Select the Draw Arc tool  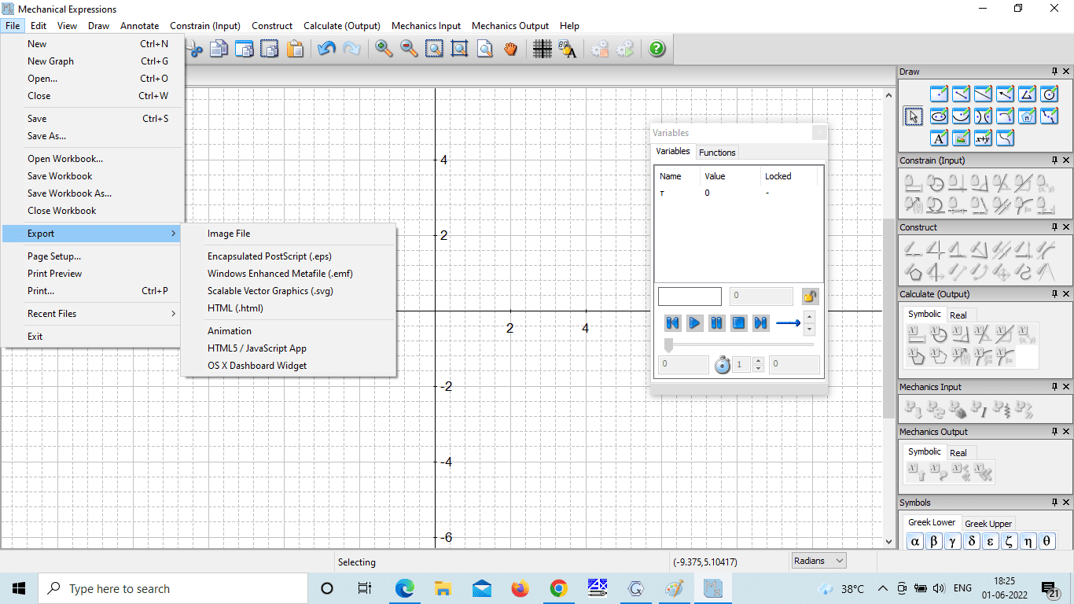coord(1005,116)
